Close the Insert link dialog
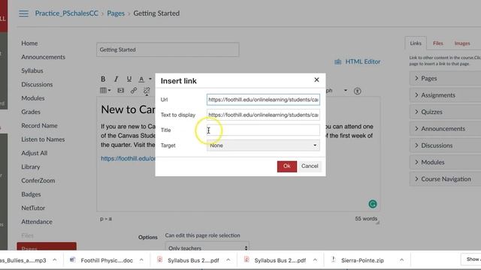The image size is (481, 270). point(316,80)
